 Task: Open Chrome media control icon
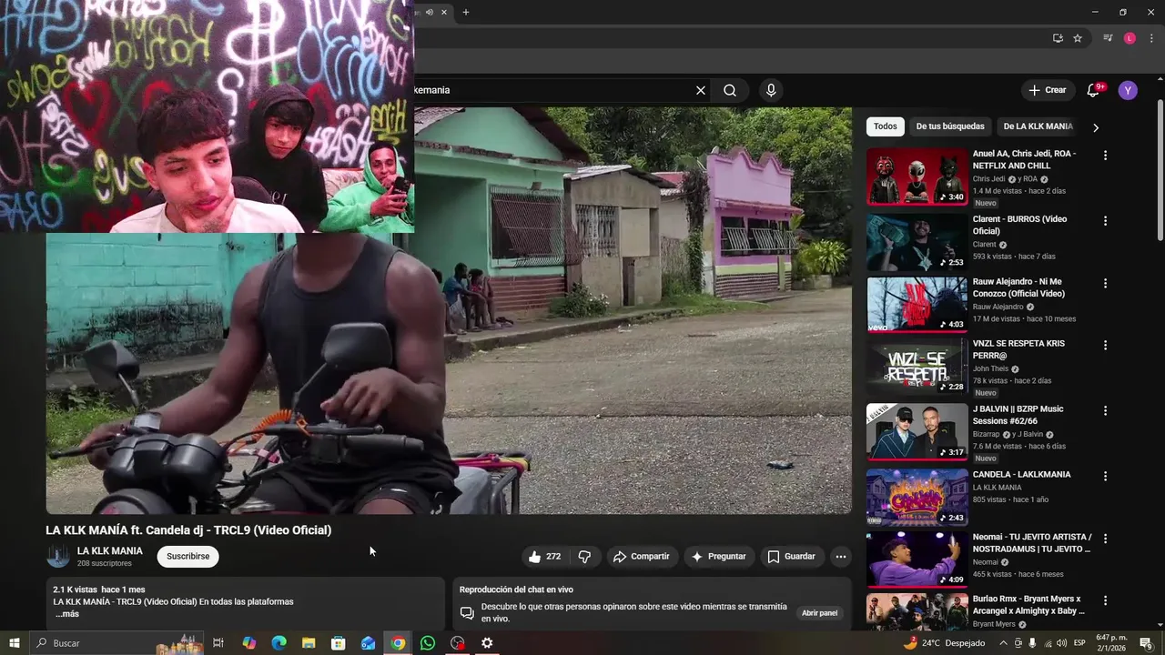tap(1108, 38)
